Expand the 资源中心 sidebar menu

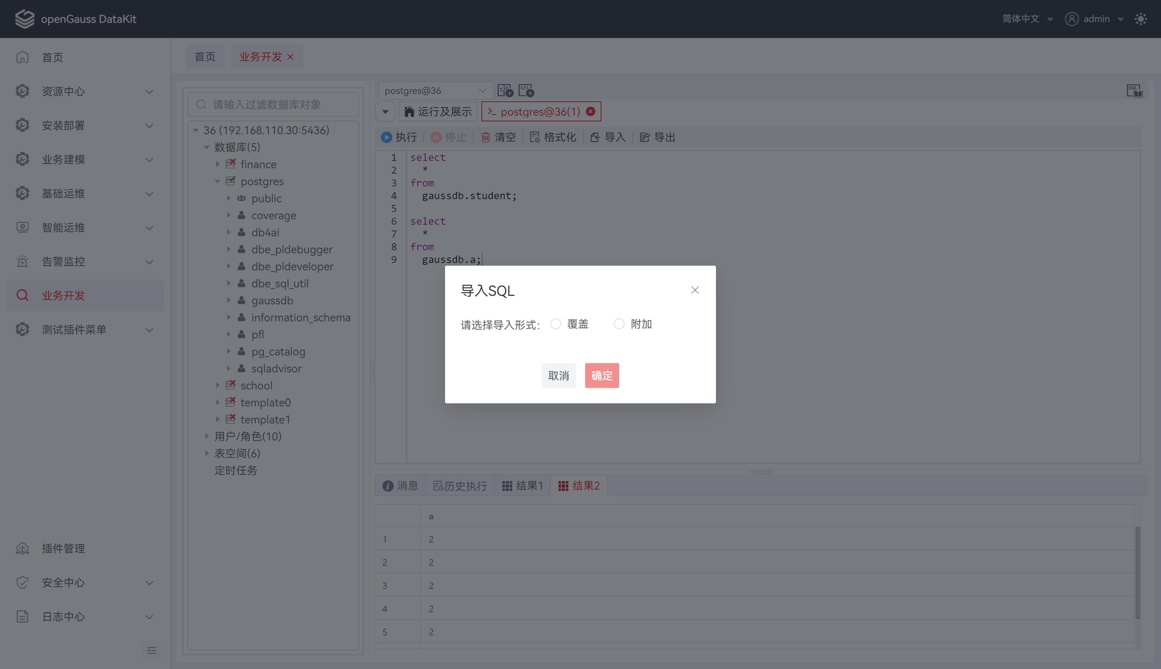tap(85, 91)
